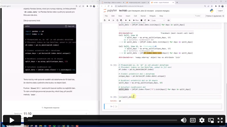Open extensions puzzle icon in right browser
Image resolution: width=227 pixels, height=127 pixels.
(216, 6)
